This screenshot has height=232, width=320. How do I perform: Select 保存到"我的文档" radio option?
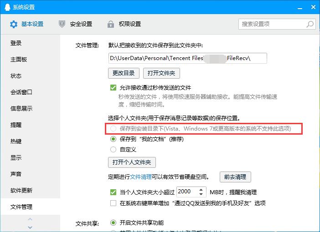pyautogui.click(x=113, y=139)
